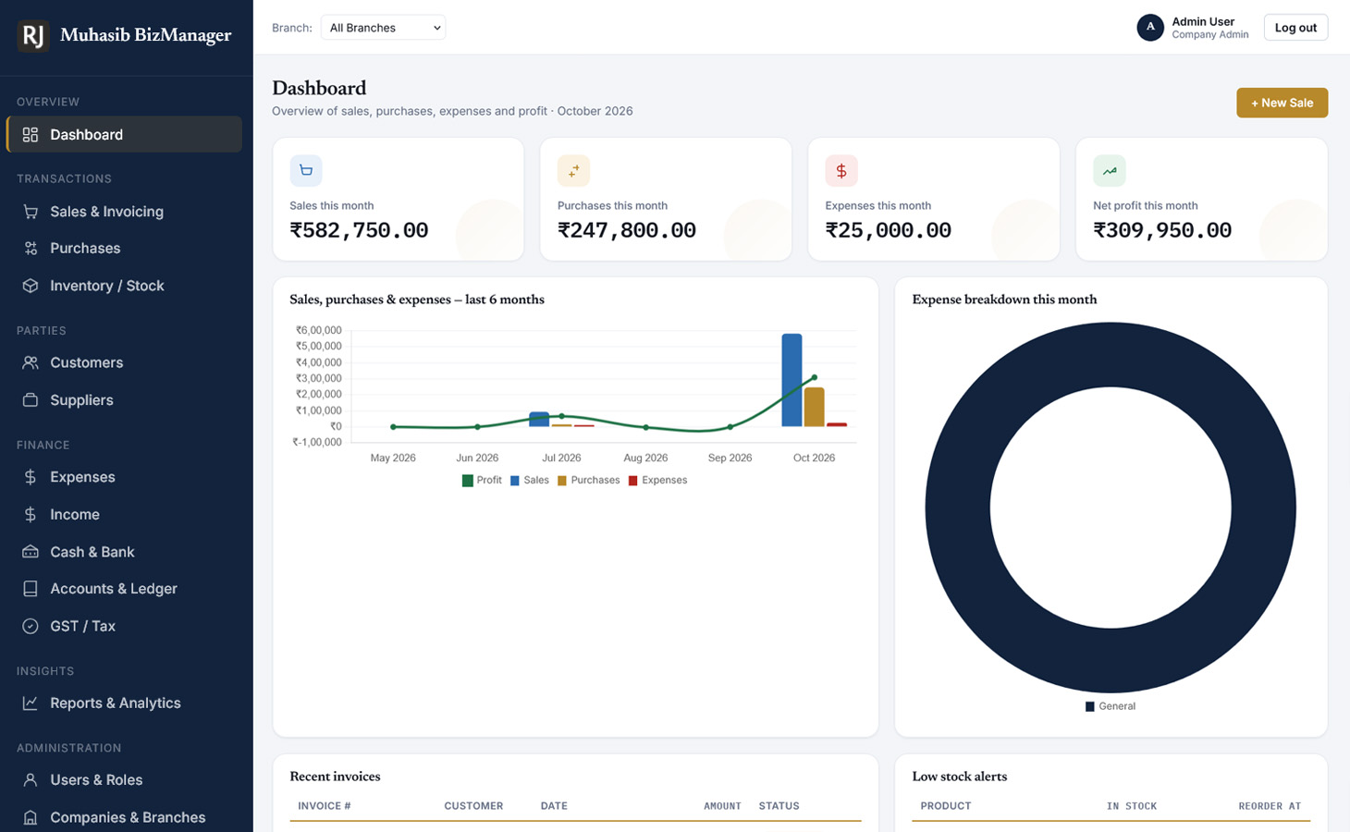Click the icon on Purchases this month card
This screenshot has height=832, width=1350.
pyautogui.click(x=573, y=171)
